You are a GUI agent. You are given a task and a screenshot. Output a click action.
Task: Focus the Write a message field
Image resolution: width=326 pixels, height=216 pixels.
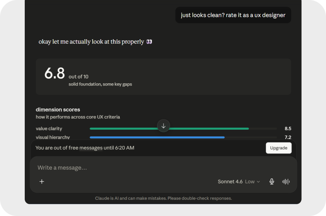point(163,168)
